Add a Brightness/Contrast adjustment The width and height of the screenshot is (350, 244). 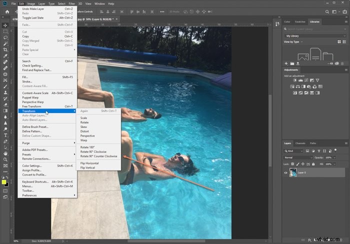[x=295, y=80]
